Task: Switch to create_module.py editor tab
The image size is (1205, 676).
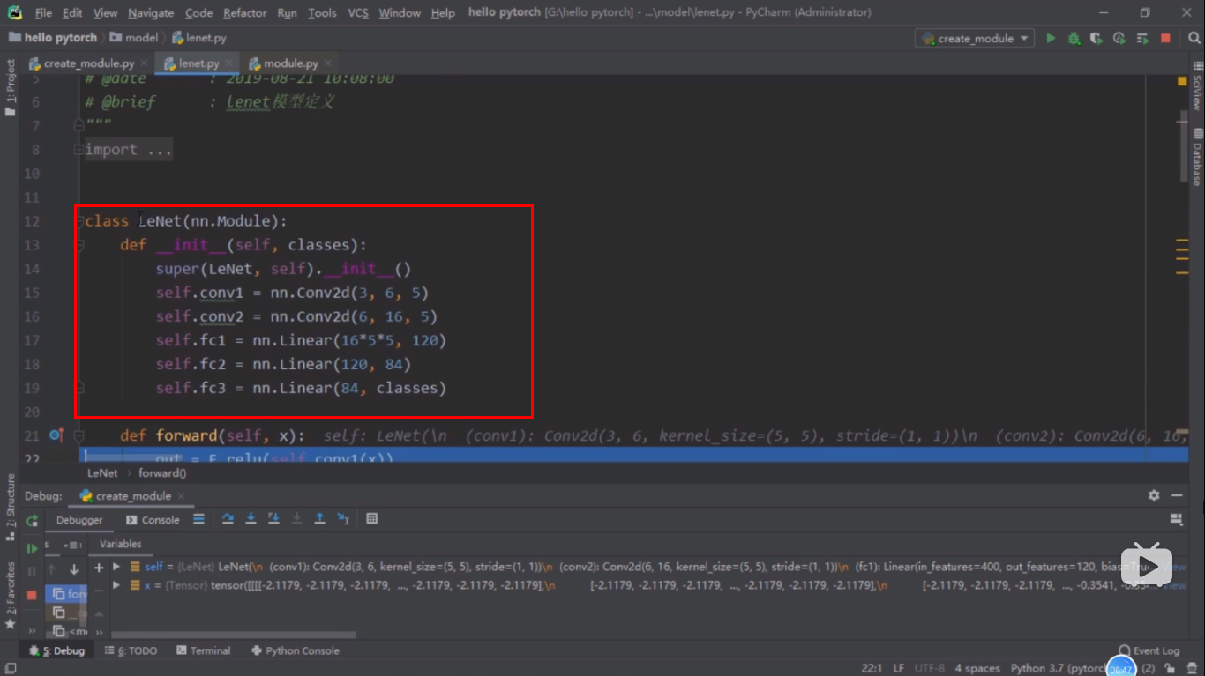Action: tap(88, 63)
